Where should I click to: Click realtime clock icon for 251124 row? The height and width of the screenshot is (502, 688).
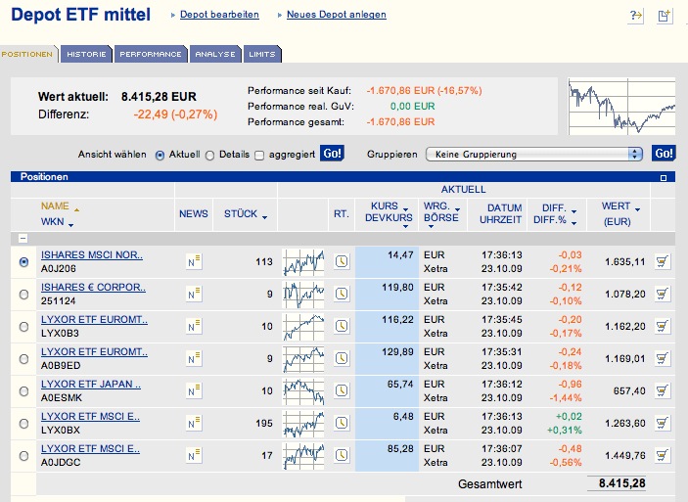(342, 294)
